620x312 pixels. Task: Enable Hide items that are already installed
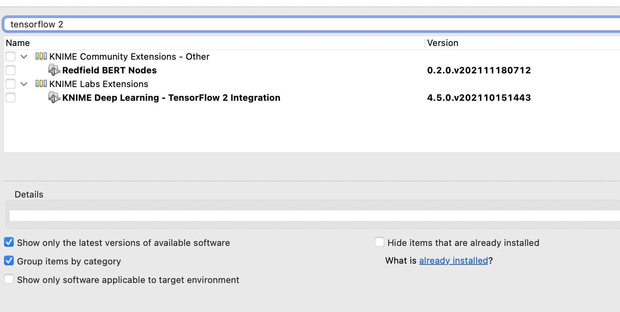tap(379, 242)
